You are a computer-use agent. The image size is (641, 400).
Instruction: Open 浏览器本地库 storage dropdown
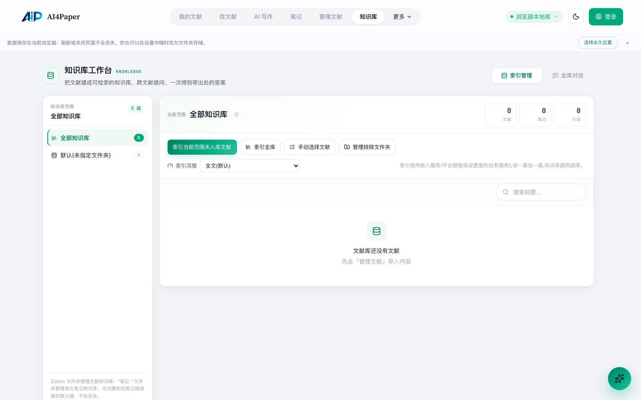(534, 17)
